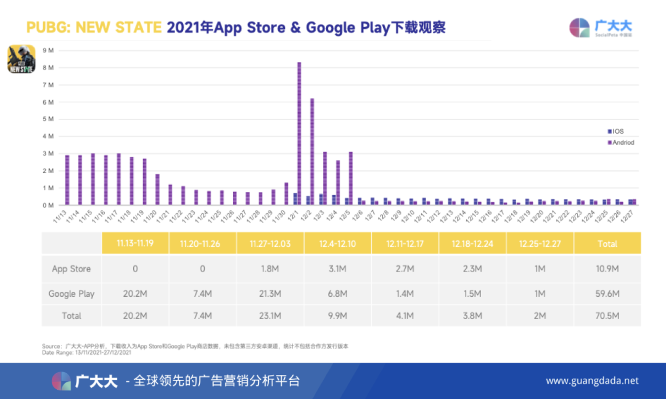Viewport: 666px width, 399px height.
Task: Click the 3.8M total cell
Action: (472, 315)
